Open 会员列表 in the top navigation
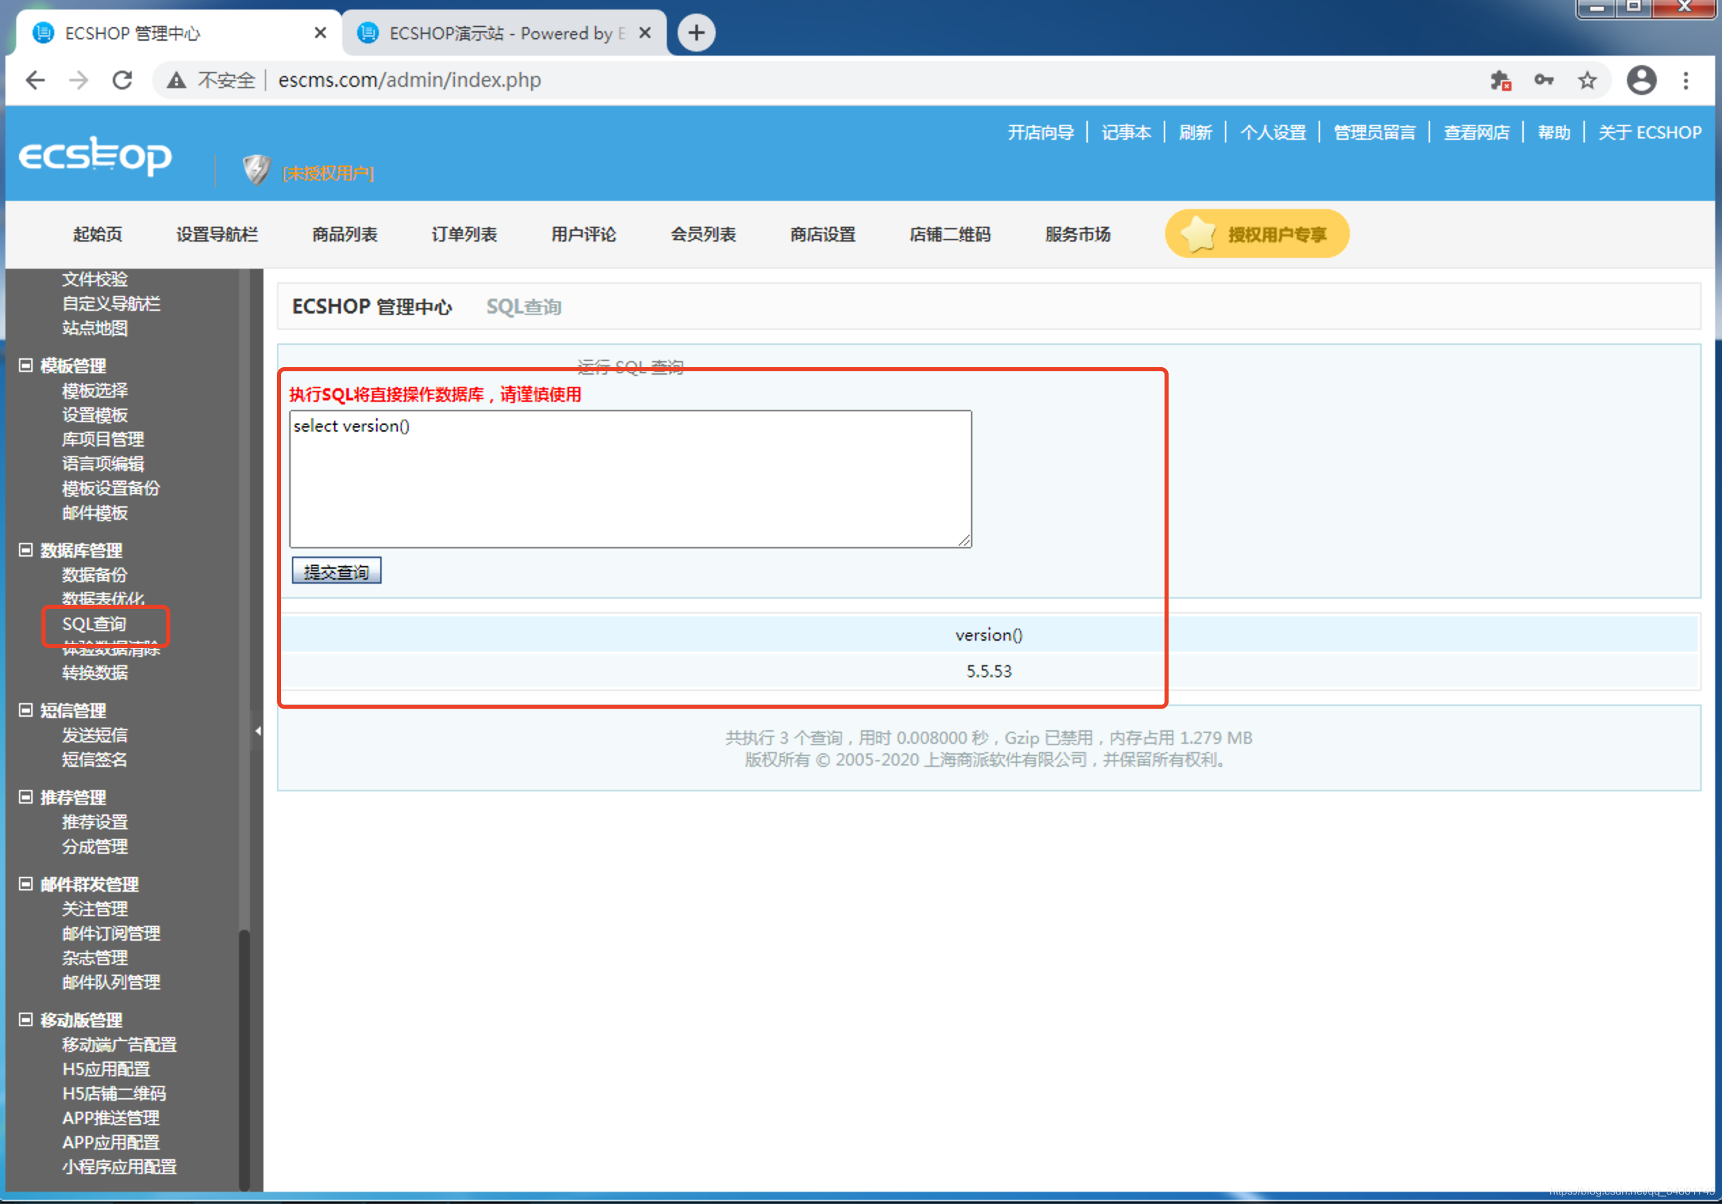 [703, 235]
